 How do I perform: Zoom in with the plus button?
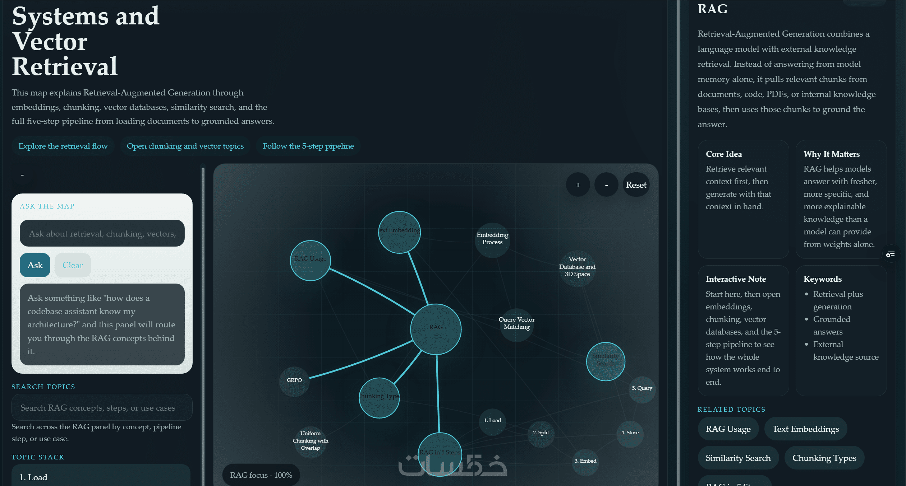pyautogui.click(x=578, y=185)
